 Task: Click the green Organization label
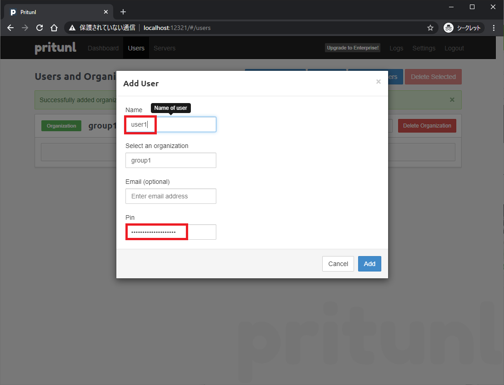point(61,126)
